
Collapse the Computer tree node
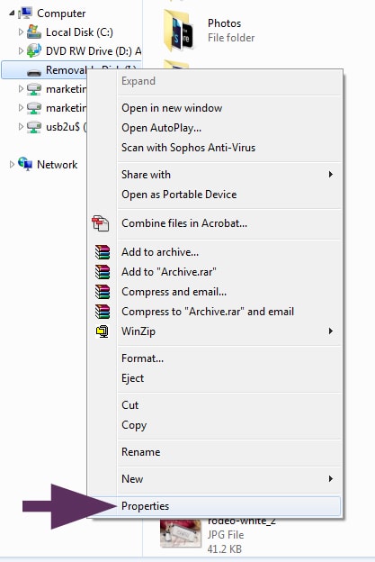pos(12,14)
